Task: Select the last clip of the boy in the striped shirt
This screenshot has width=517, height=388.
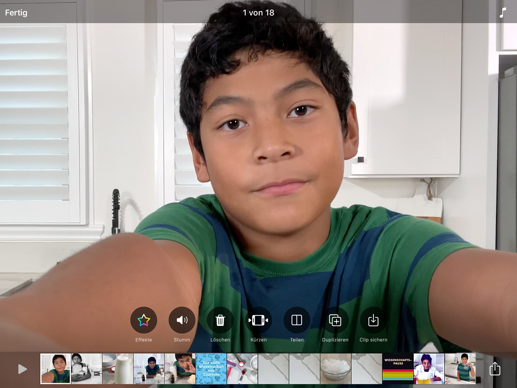Action: (x=460, y=369)
